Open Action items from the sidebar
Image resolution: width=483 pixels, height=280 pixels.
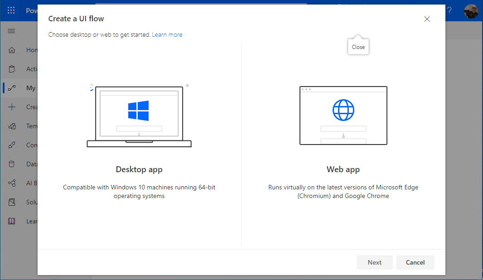[x=11, y=69]
